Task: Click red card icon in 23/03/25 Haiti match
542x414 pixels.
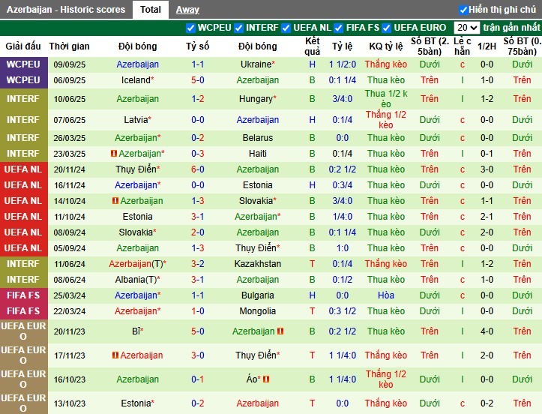Action: [115, 154]
